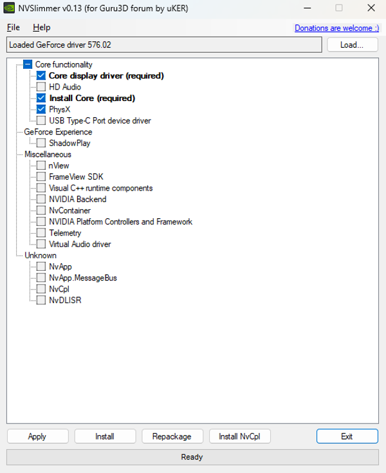Click the Install NvCpl button
The image size is (386, 473).
[240, 436]
